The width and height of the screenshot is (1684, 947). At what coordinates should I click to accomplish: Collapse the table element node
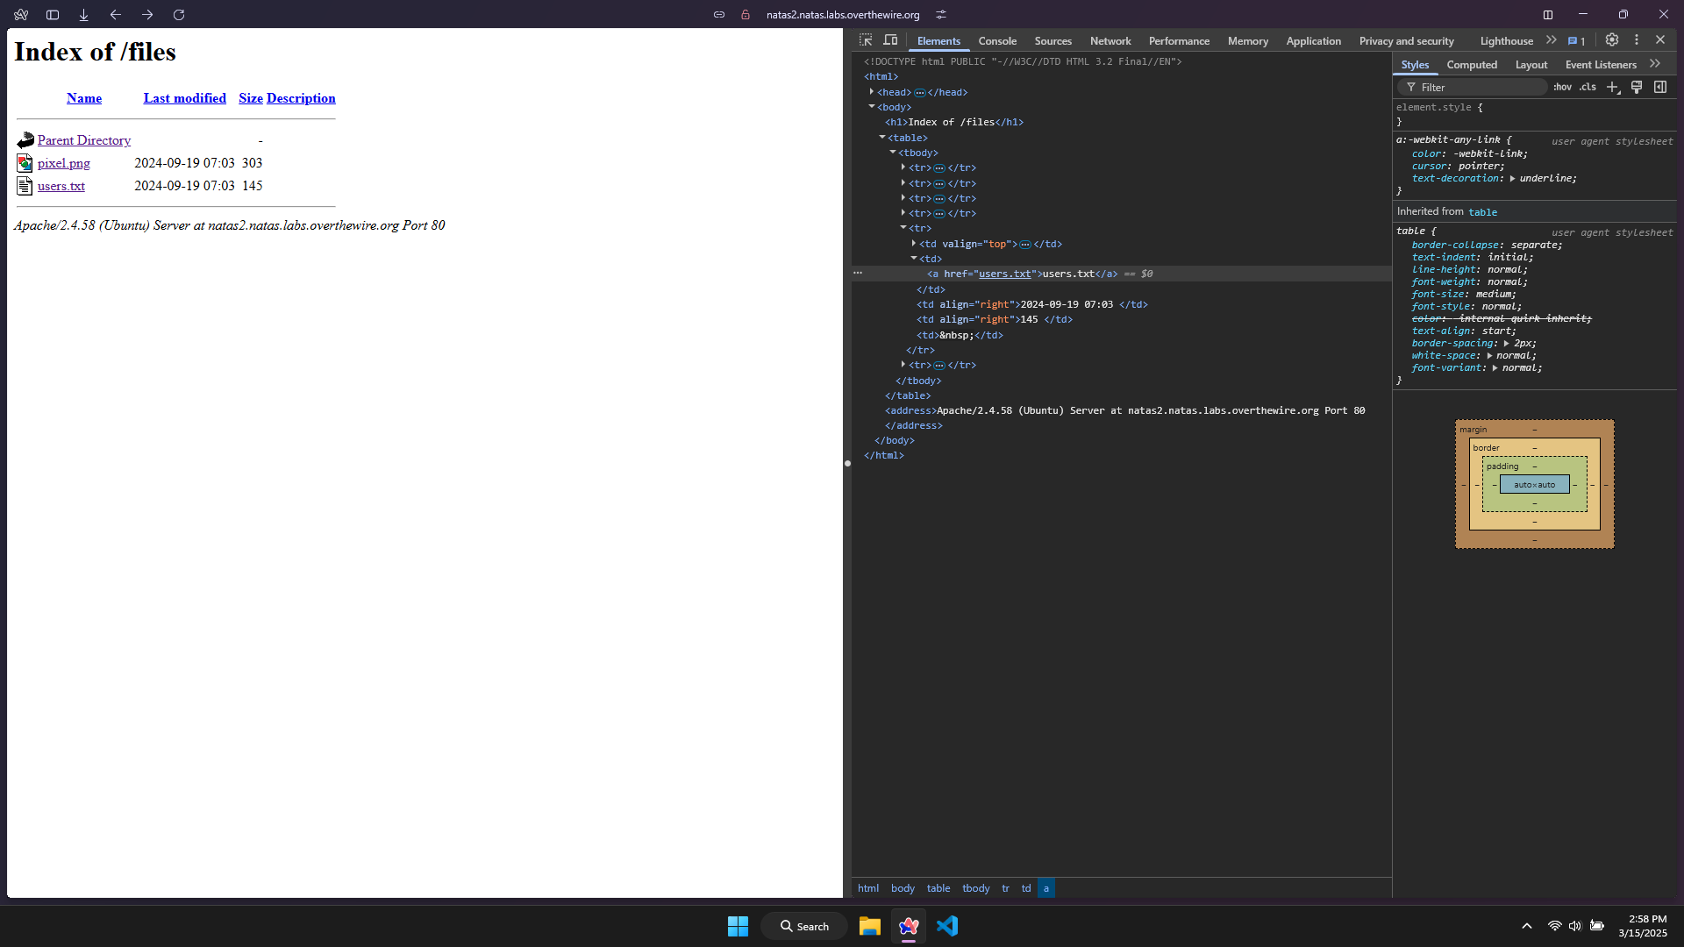point(882,137)
